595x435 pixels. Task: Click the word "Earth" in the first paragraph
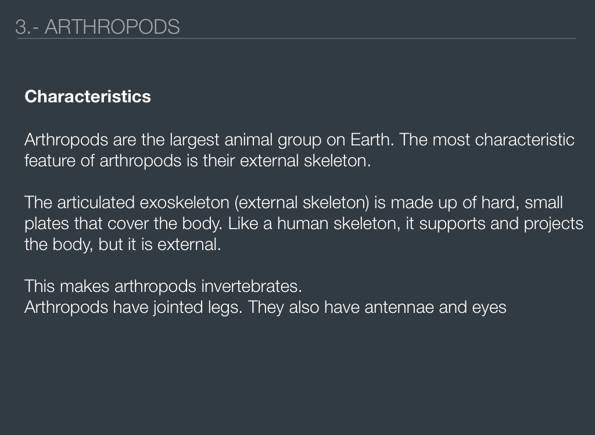tap(371, 140)
